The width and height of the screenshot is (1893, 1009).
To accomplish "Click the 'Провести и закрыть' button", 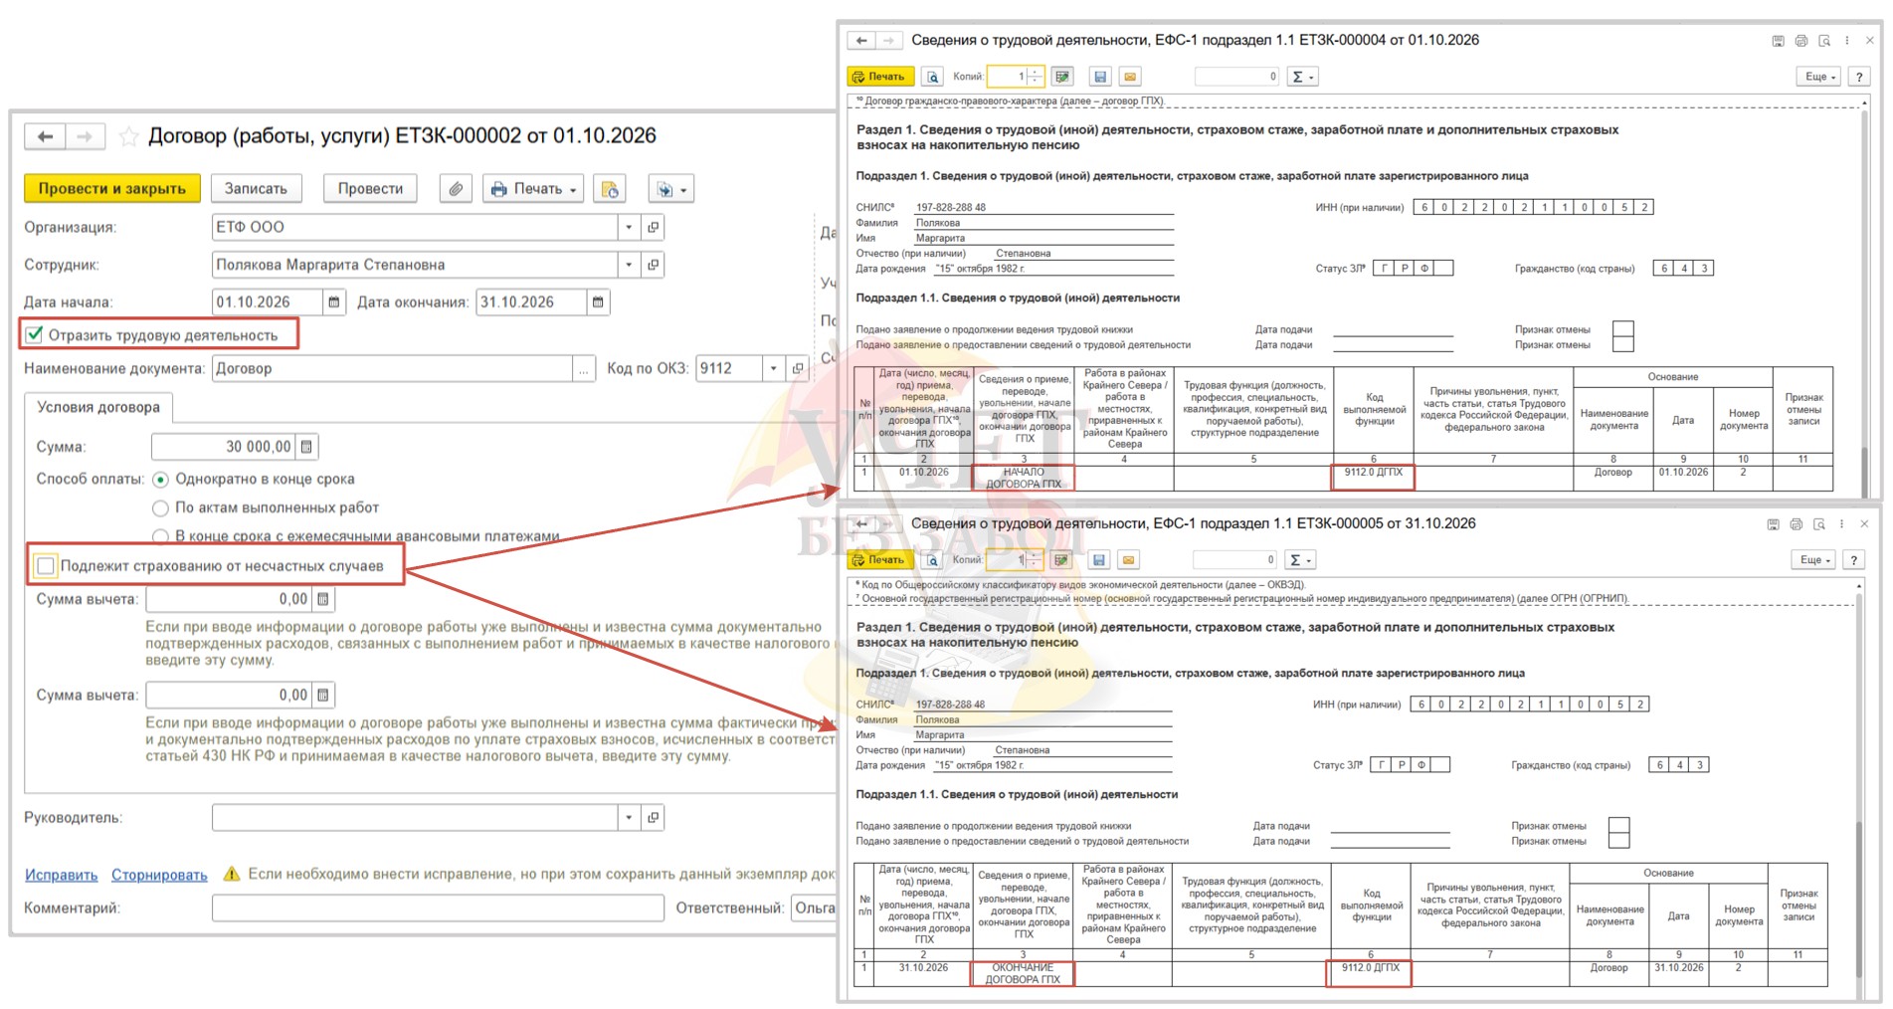I will [112, 189].
